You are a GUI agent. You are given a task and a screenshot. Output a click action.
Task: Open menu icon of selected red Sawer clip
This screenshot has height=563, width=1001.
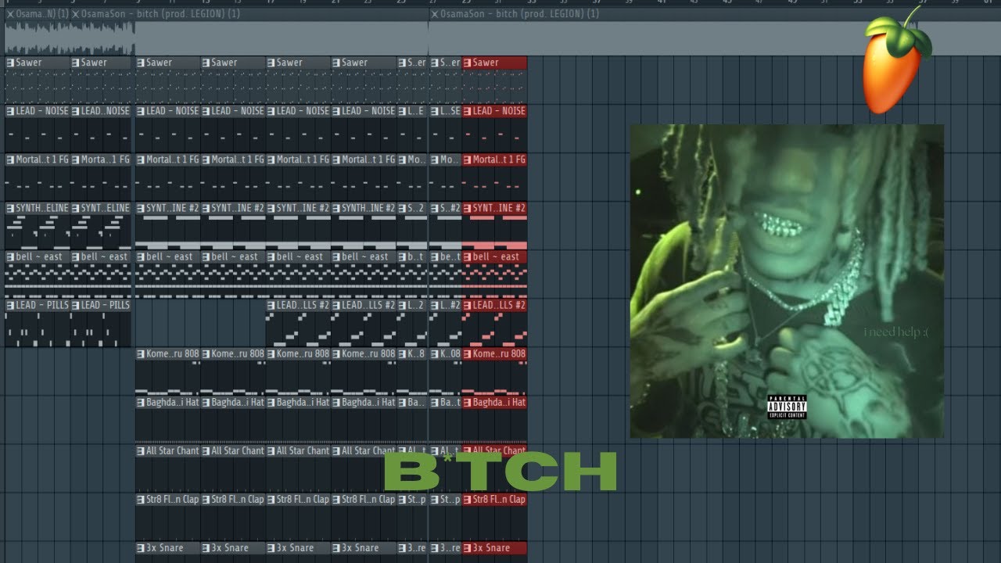(x=467, y=63)
